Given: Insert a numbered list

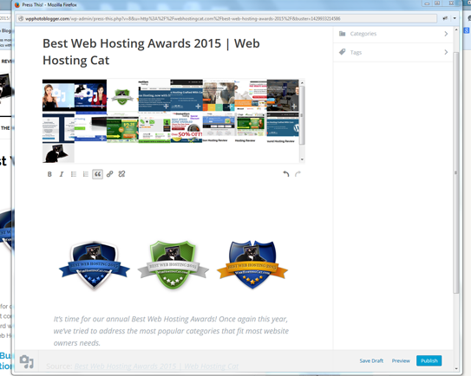Looking at the screenshot, I should pyautogui.click(x=86, y=174).
